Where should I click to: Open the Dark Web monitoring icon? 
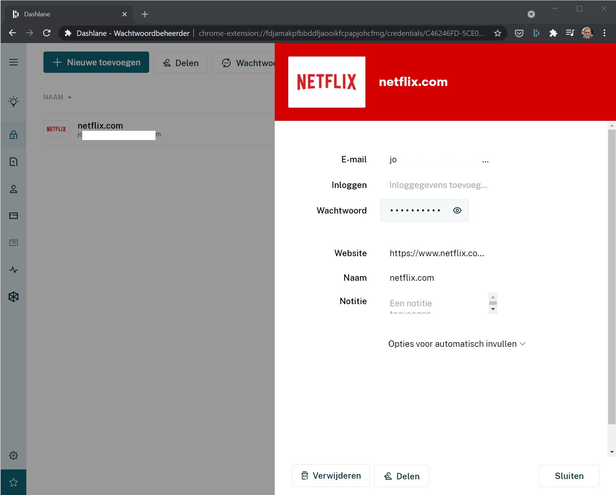point(14,297)
